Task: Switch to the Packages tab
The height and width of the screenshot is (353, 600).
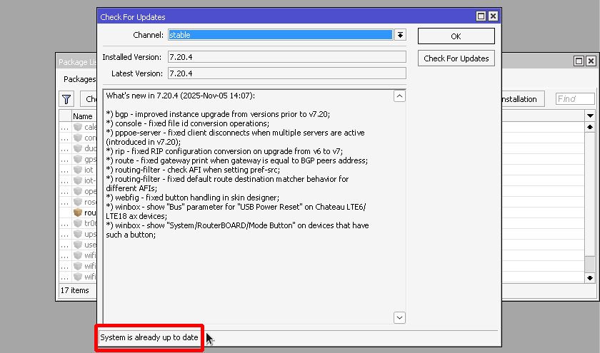Action: click(x=79, y=79)
